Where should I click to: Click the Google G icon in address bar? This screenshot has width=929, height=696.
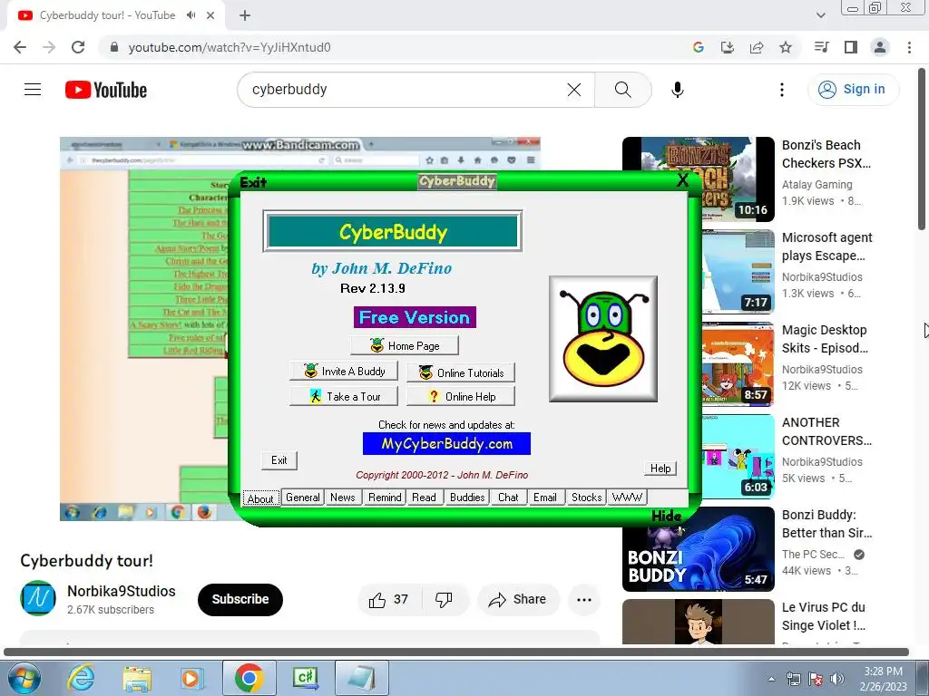698,47
